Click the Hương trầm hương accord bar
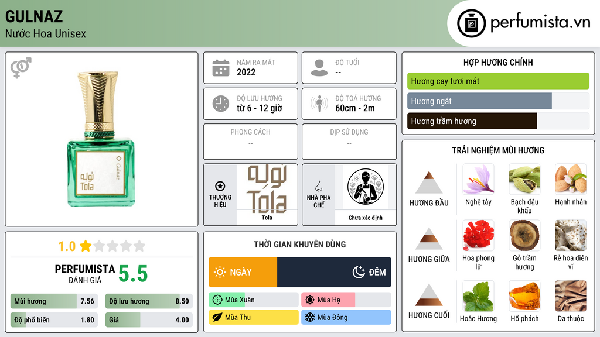 (498, 121)
